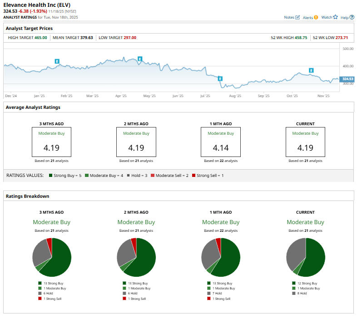The height and width of the screenshot is (318, 357).
Task: Click the 3 MTHS AGO rating box 4.19
Action: 51,142
